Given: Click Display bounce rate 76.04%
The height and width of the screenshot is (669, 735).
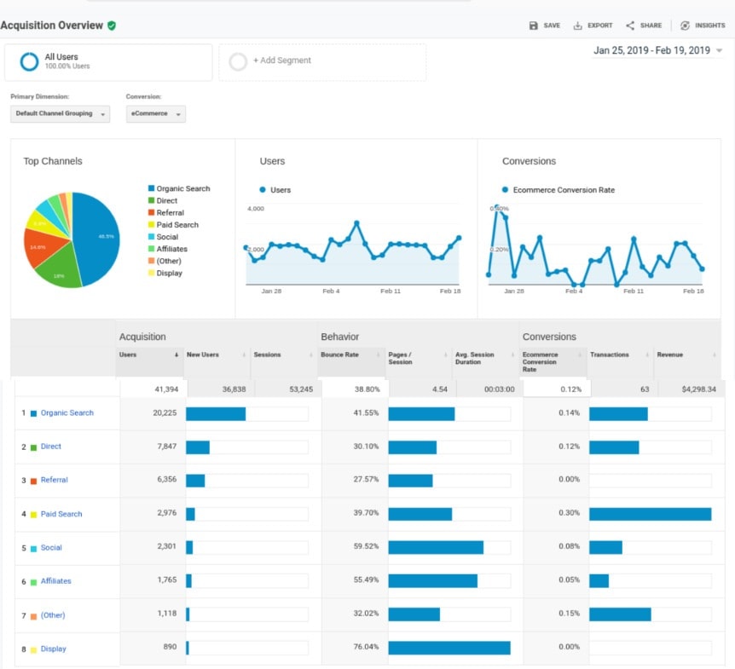Looking at the screenshot, I should coord(366,647).
